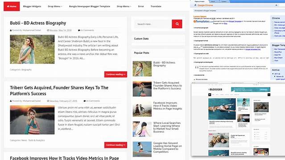
Task: Collapse the febrero archive triangle
Action: 275,76
